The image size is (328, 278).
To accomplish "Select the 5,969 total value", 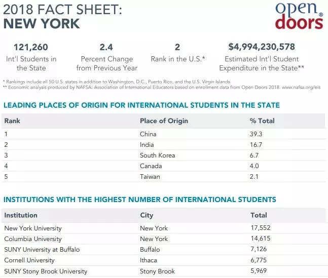I will click(x=259, y=271).
